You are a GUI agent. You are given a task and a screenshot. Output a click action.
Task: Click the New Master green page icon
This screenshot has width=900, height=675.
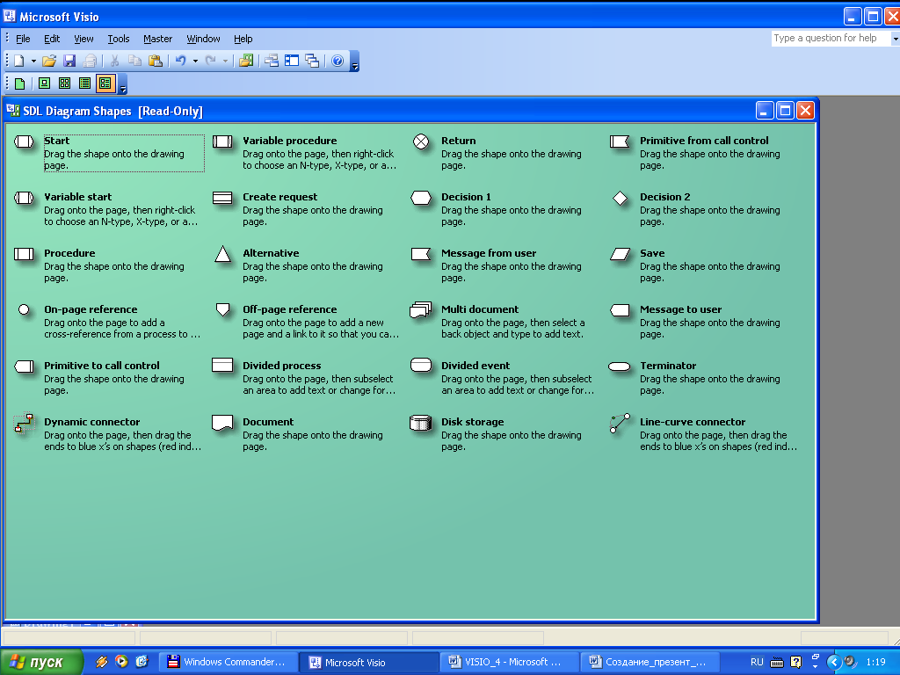click(19, 83)
